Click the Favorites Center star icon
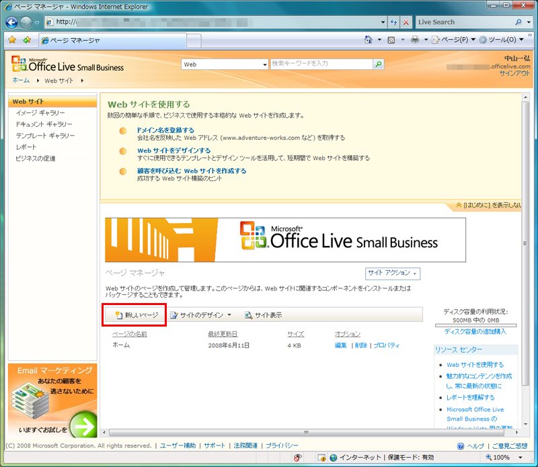 click(12, 40)
